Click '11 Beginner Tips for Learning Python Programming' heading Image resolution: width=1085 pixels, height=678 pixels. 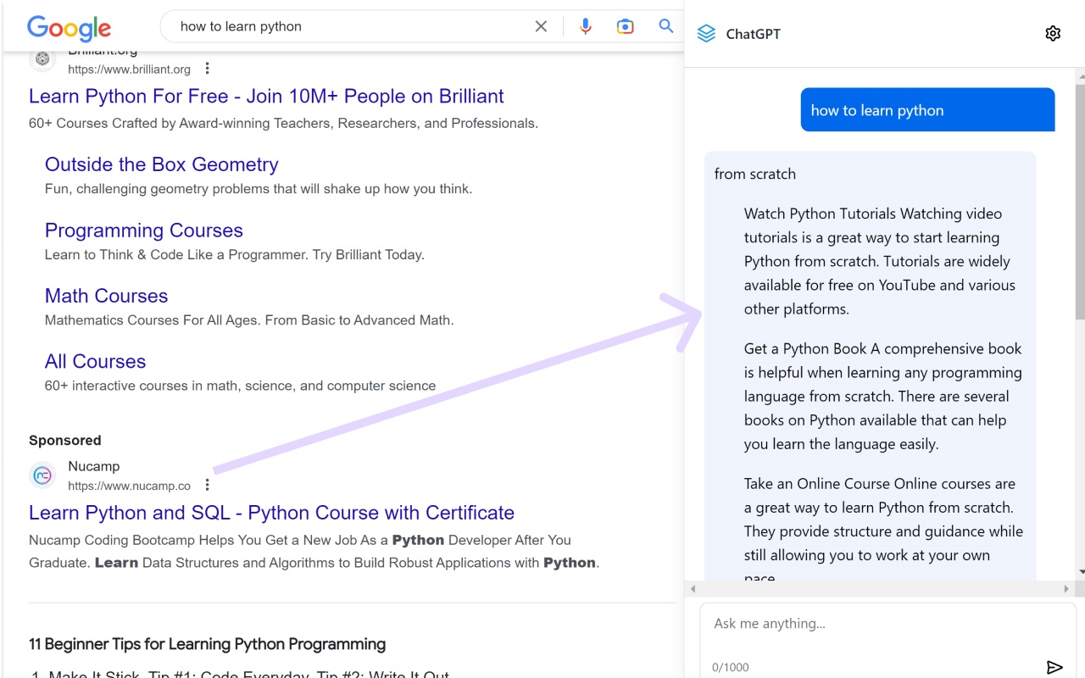click(x=207, y=644)
